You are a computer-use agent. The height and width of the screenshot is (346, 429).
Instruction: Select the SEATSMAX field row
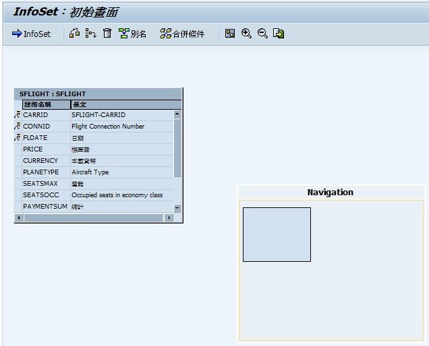[x=94, y=184]
